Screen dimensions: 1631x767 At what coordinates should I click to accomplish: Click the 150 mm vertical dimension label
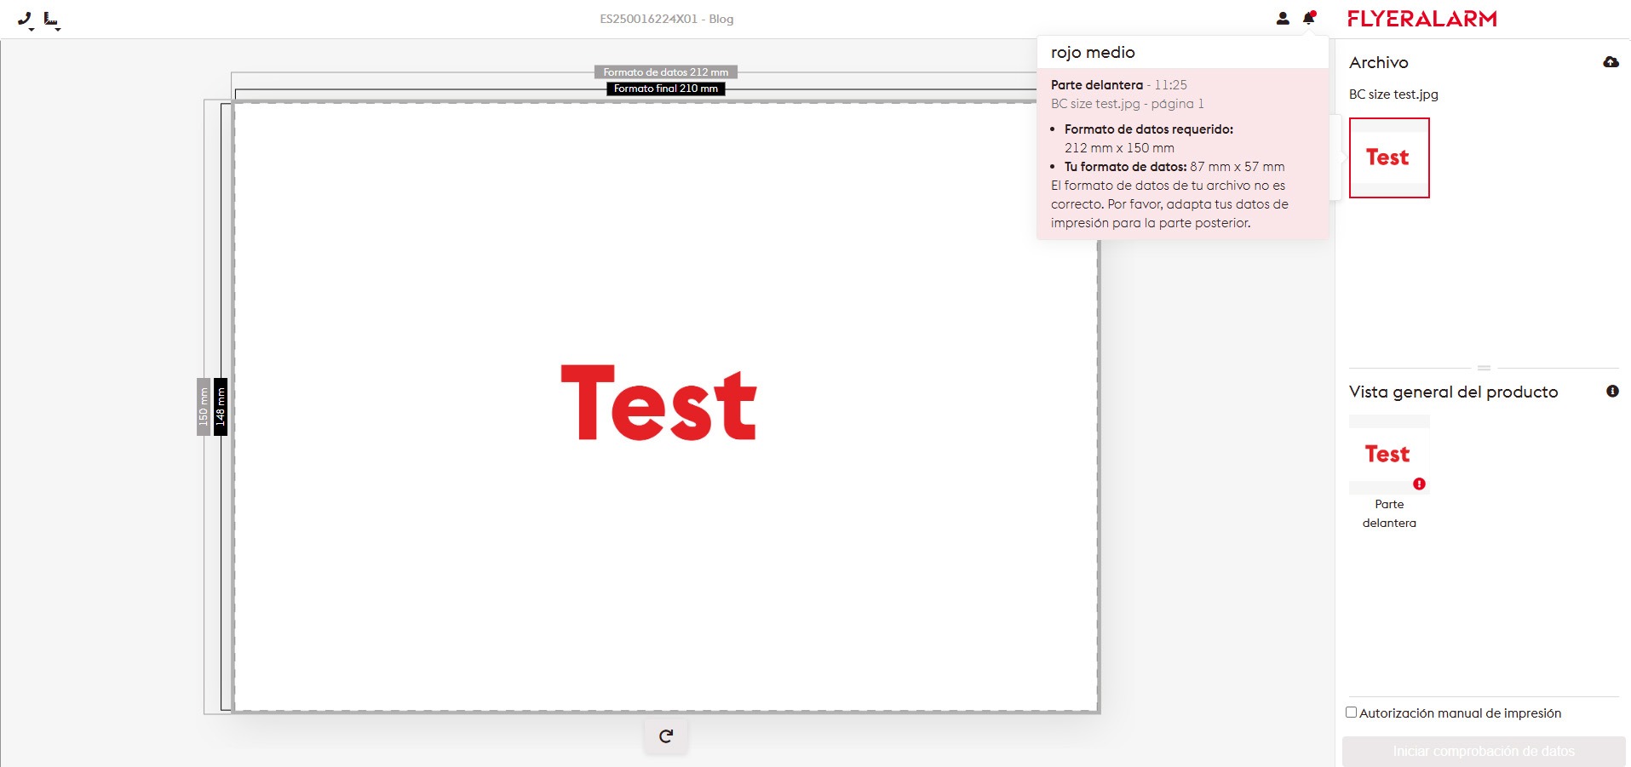coord(204,406)
